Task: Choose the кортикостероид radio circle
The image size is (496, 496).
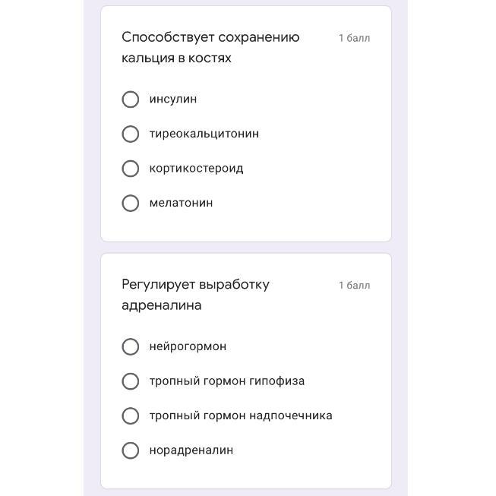Action: point(131,169)
